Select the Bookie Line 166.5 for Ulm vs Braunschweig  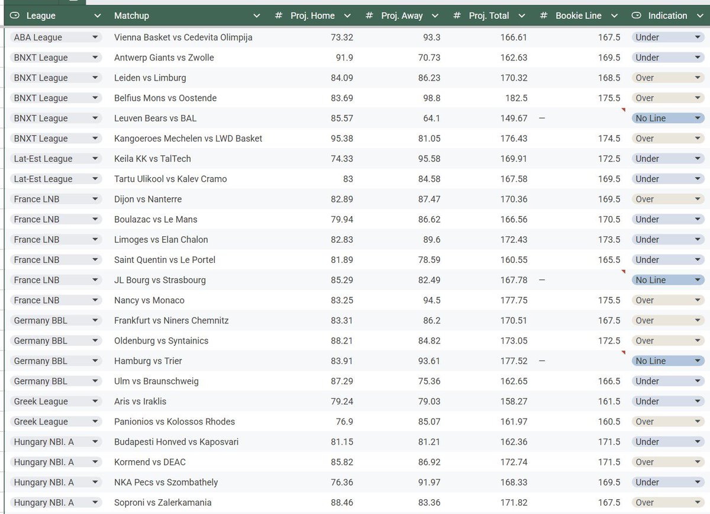click(x=609, y=381)
